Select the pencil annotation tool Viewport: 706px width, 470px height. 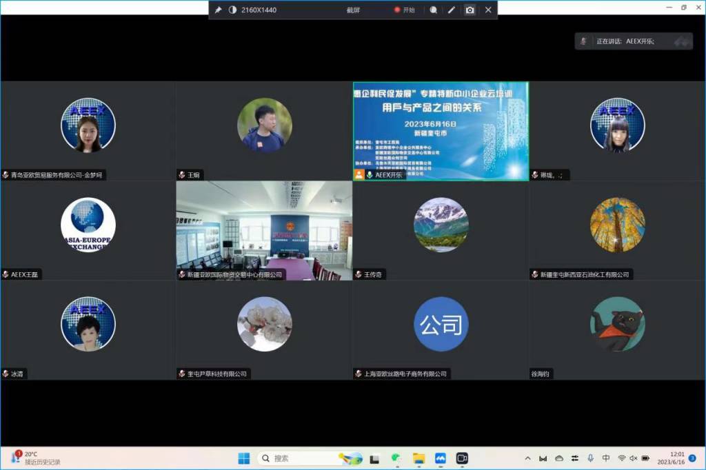point(452,10)
